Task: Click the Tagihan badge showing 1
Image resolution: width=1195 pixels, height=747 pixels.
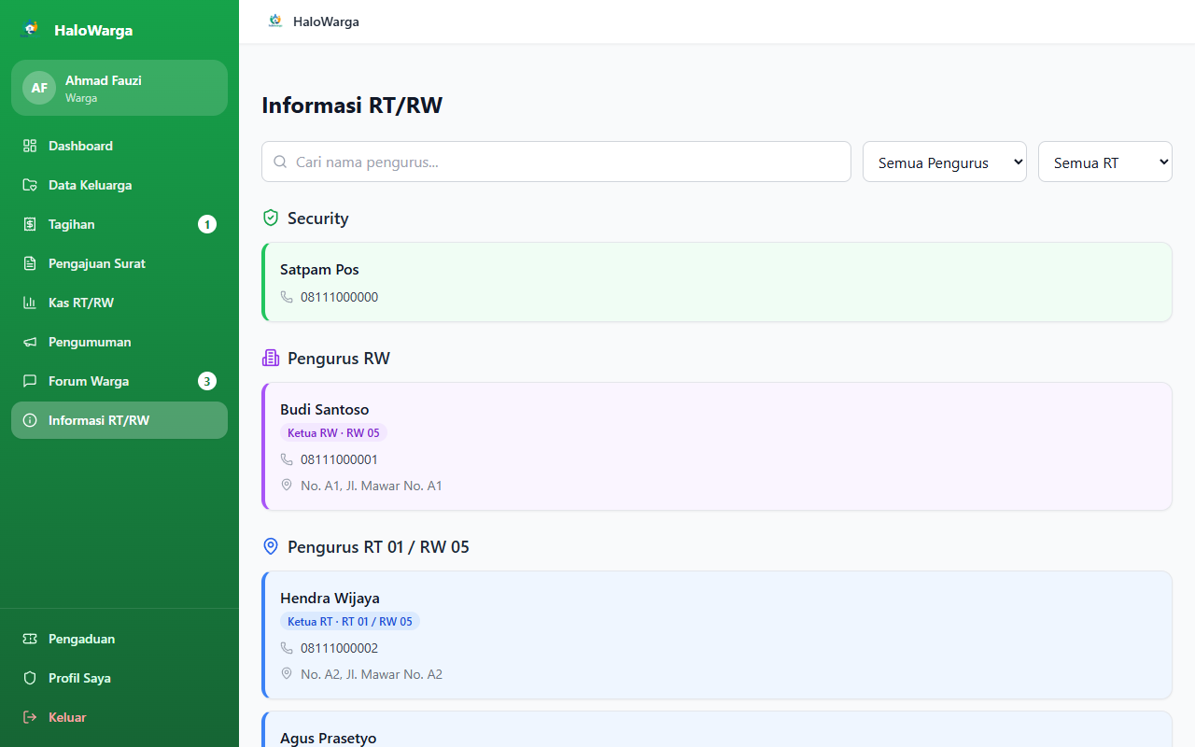Action: pos(207,224)
